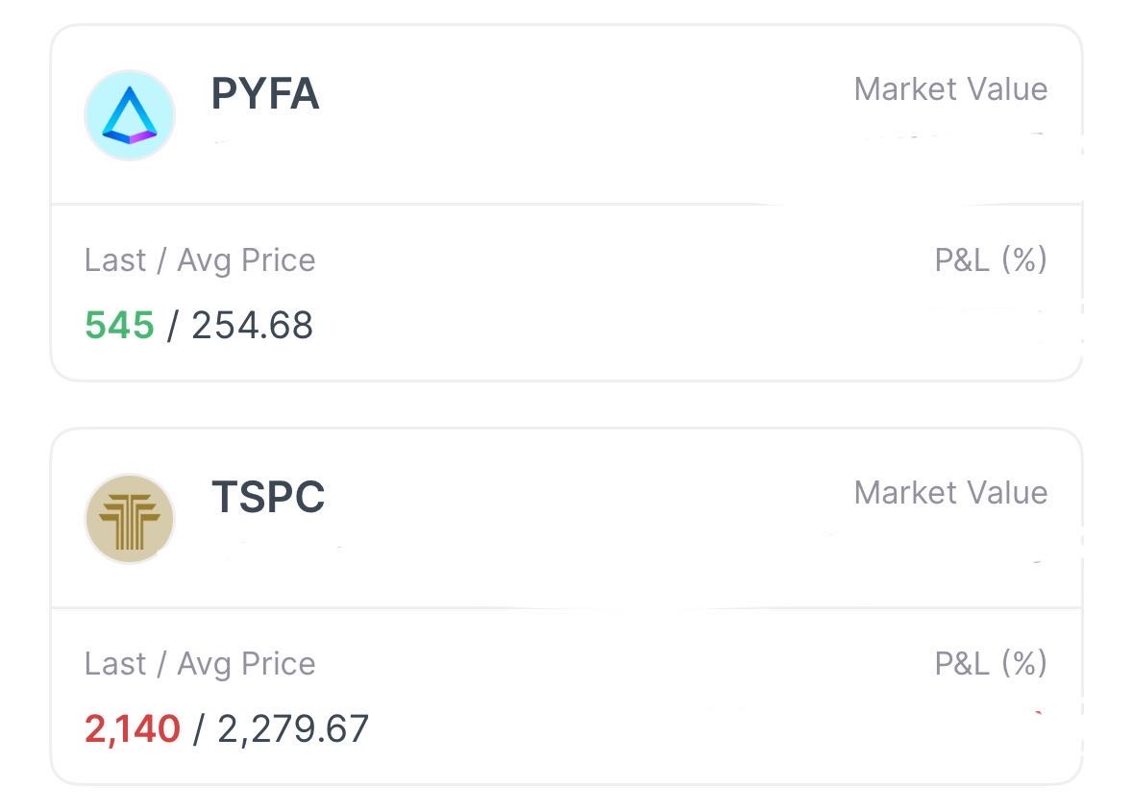Toggle the TSPC Market Value display
The image size is (1133, 812).
point(950,493)
